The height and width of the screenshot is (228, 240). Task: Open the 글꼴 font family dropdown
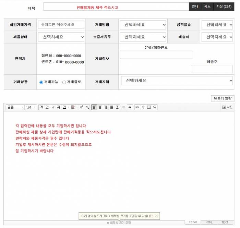[15, 107]
